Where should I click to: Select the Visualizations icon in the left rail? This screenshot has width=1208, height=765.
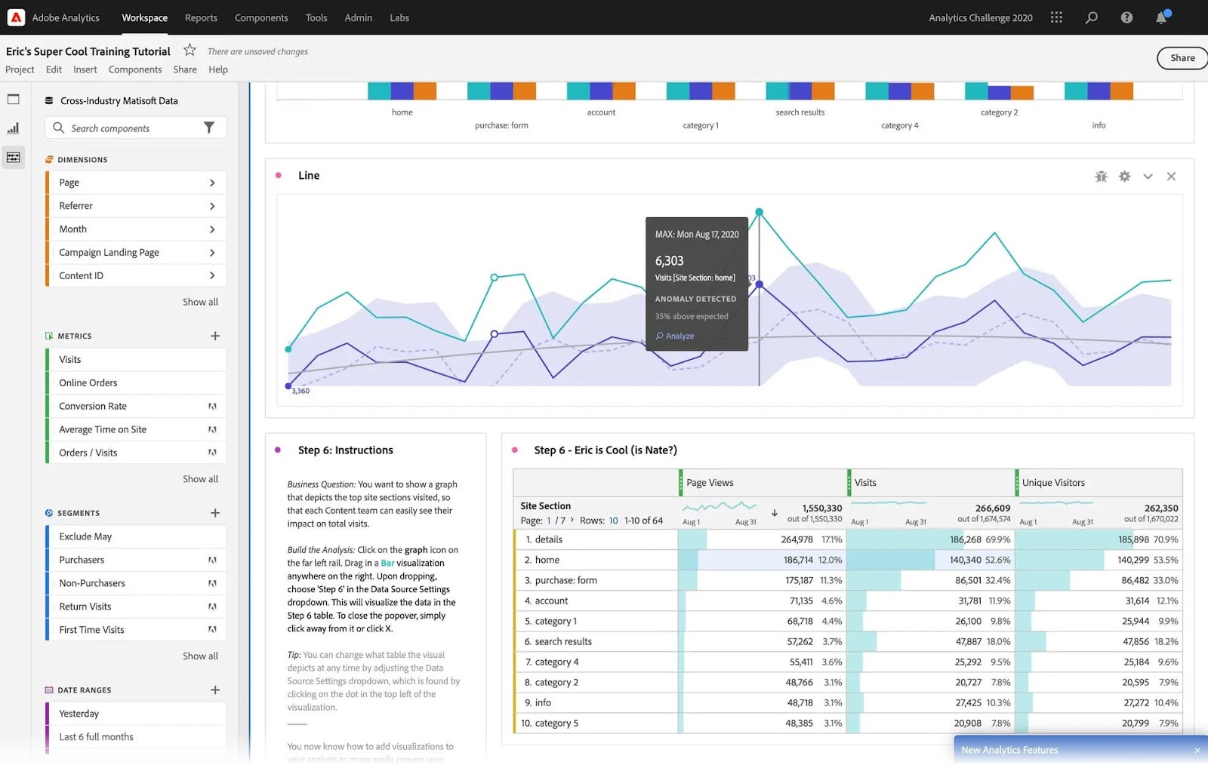(13, 128)
